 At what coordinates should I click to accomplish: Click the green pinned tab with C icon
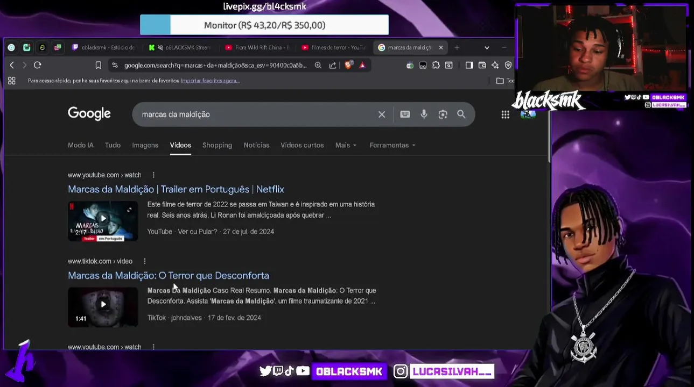26,47
